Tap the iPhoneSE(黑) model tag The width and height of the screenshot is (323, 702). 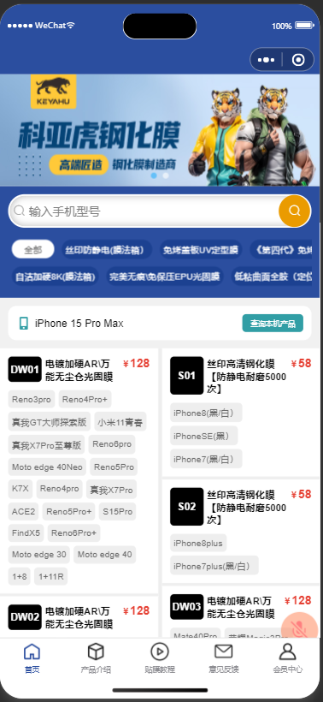pyautogui.click(x=203, y=436)
